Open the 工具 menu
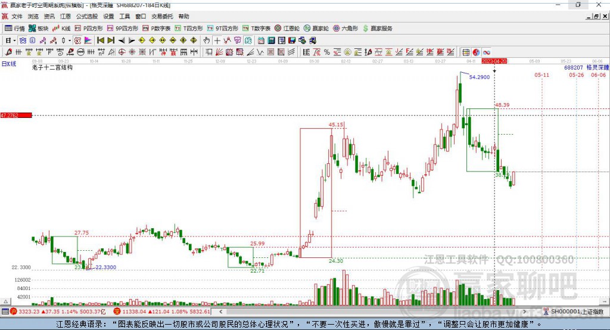Screen dimensions: 610x330 (x=125, y=16)
